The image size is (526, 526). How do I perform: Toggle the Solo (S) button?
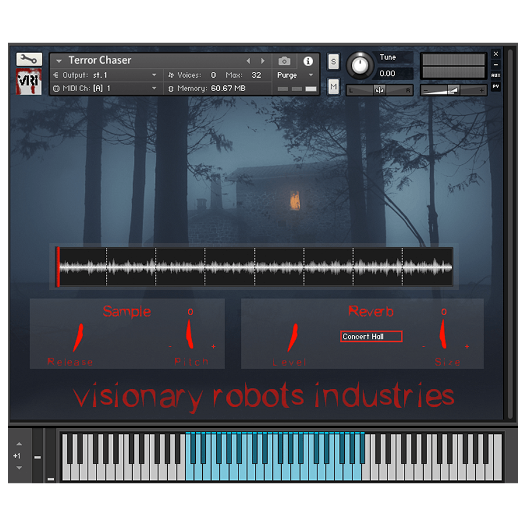(x=333, y=61)
